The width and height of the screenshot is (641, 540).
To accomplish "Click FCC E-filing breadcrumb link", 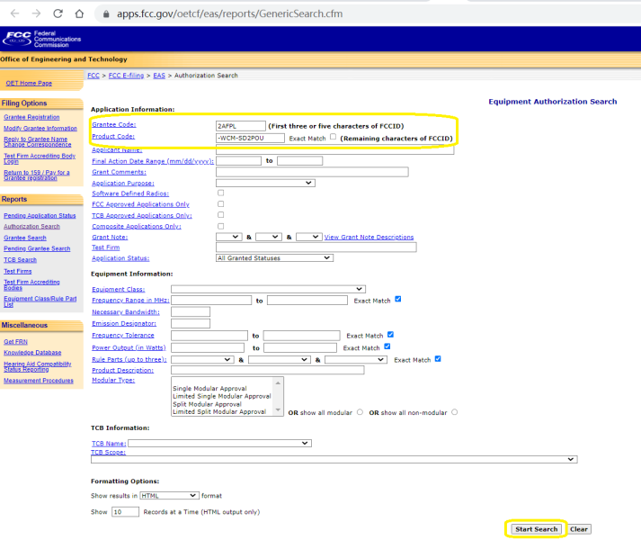I will pyautogui.click(x=126, y=76).
